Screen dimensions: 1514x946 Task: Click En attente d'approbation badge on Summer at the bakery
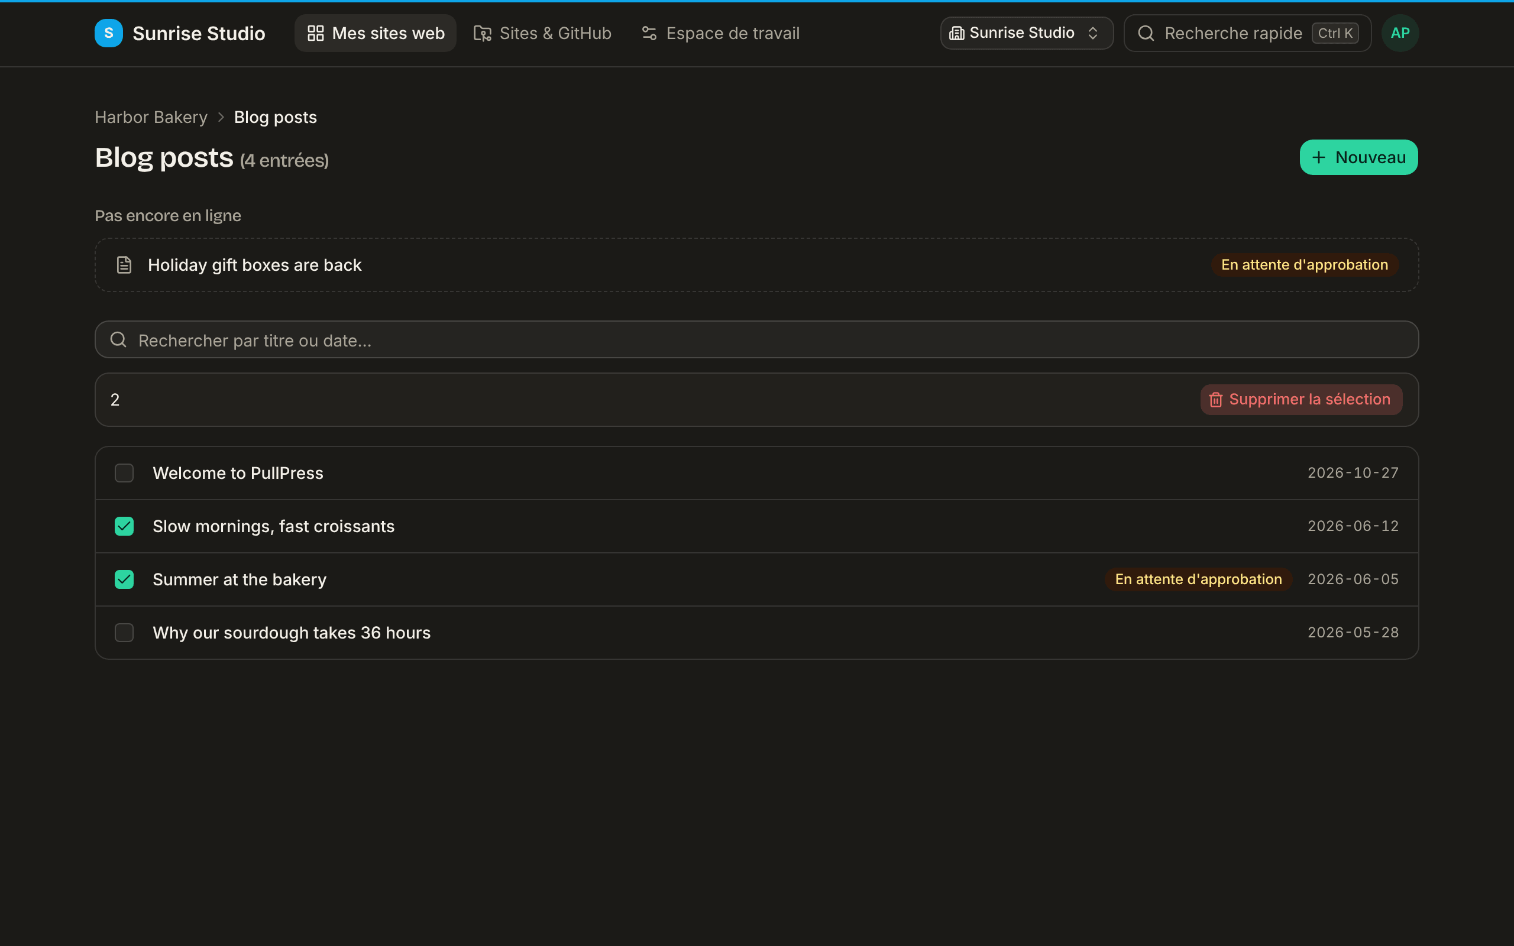click(x=1198, y=579)
